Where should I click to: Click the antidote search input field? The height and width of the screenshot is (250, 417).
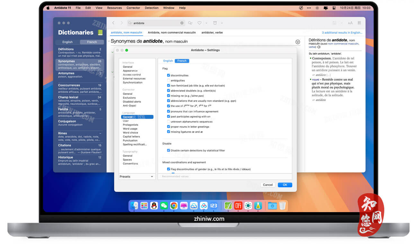point(156,23)
